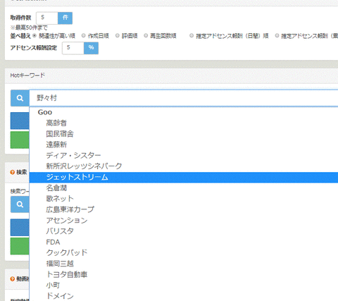
Task: Choose highlighted ジェットストリーム entry
Action: (184, 177)
